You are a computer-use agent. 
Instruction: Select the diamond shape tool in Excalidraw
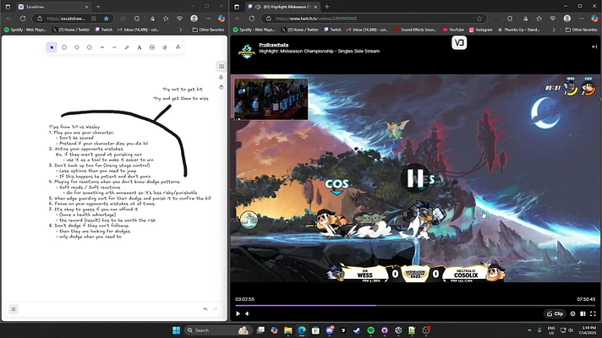click(77, 47)
